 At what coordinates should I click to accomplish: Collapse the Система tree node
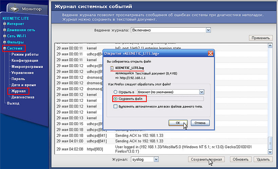(4, 48)
